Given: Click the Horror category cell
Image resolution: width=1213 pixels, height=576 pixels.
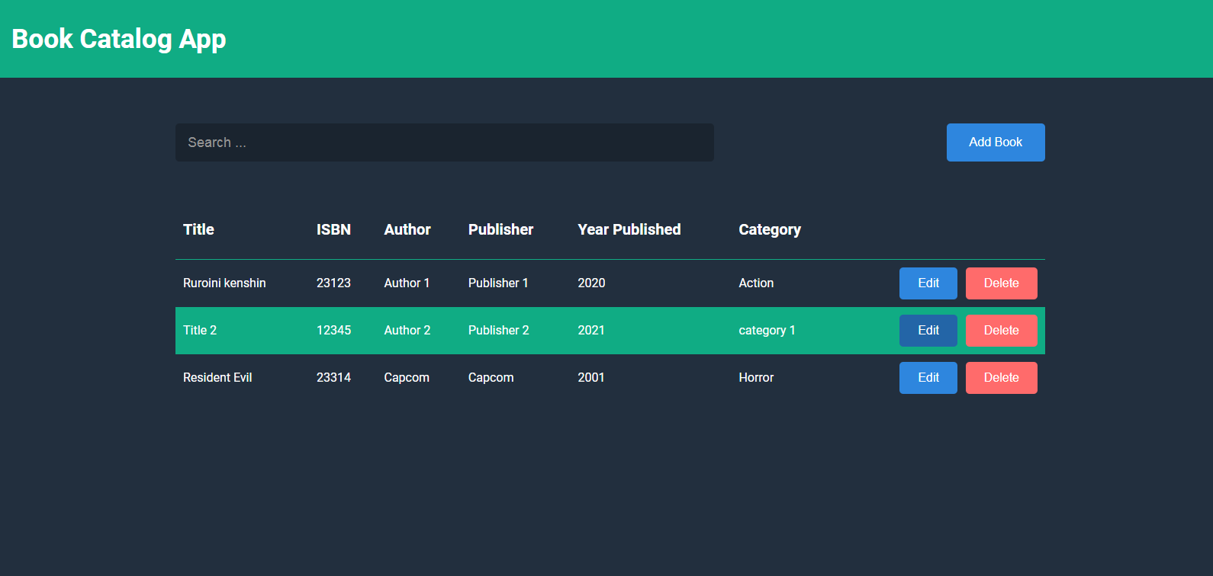Looking at the screenshot, I should click(x=756, y=378).
